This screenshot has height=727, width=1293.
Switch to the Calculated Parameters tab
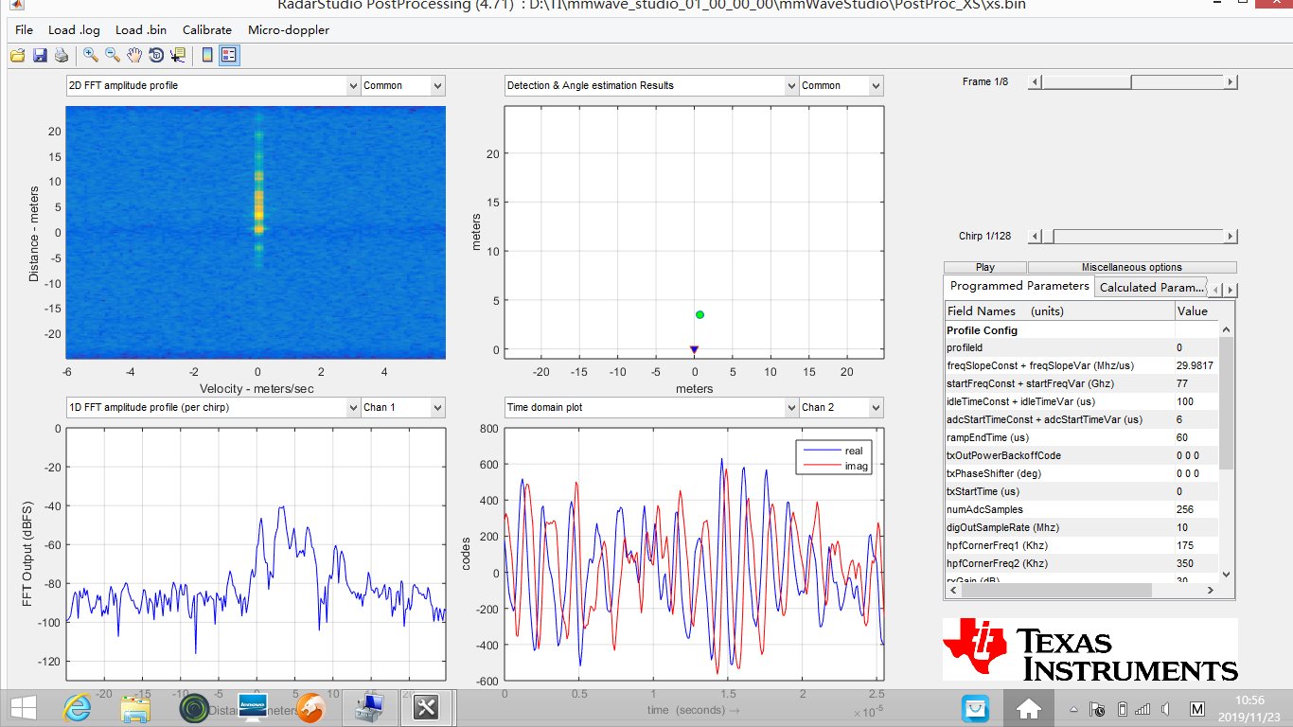pos(1151,287)
